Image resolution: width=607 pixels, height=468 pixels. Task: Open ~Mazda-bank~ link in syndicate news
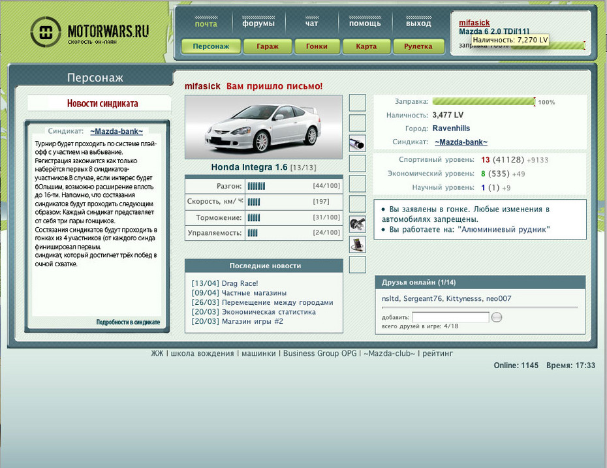coord(117,131)
